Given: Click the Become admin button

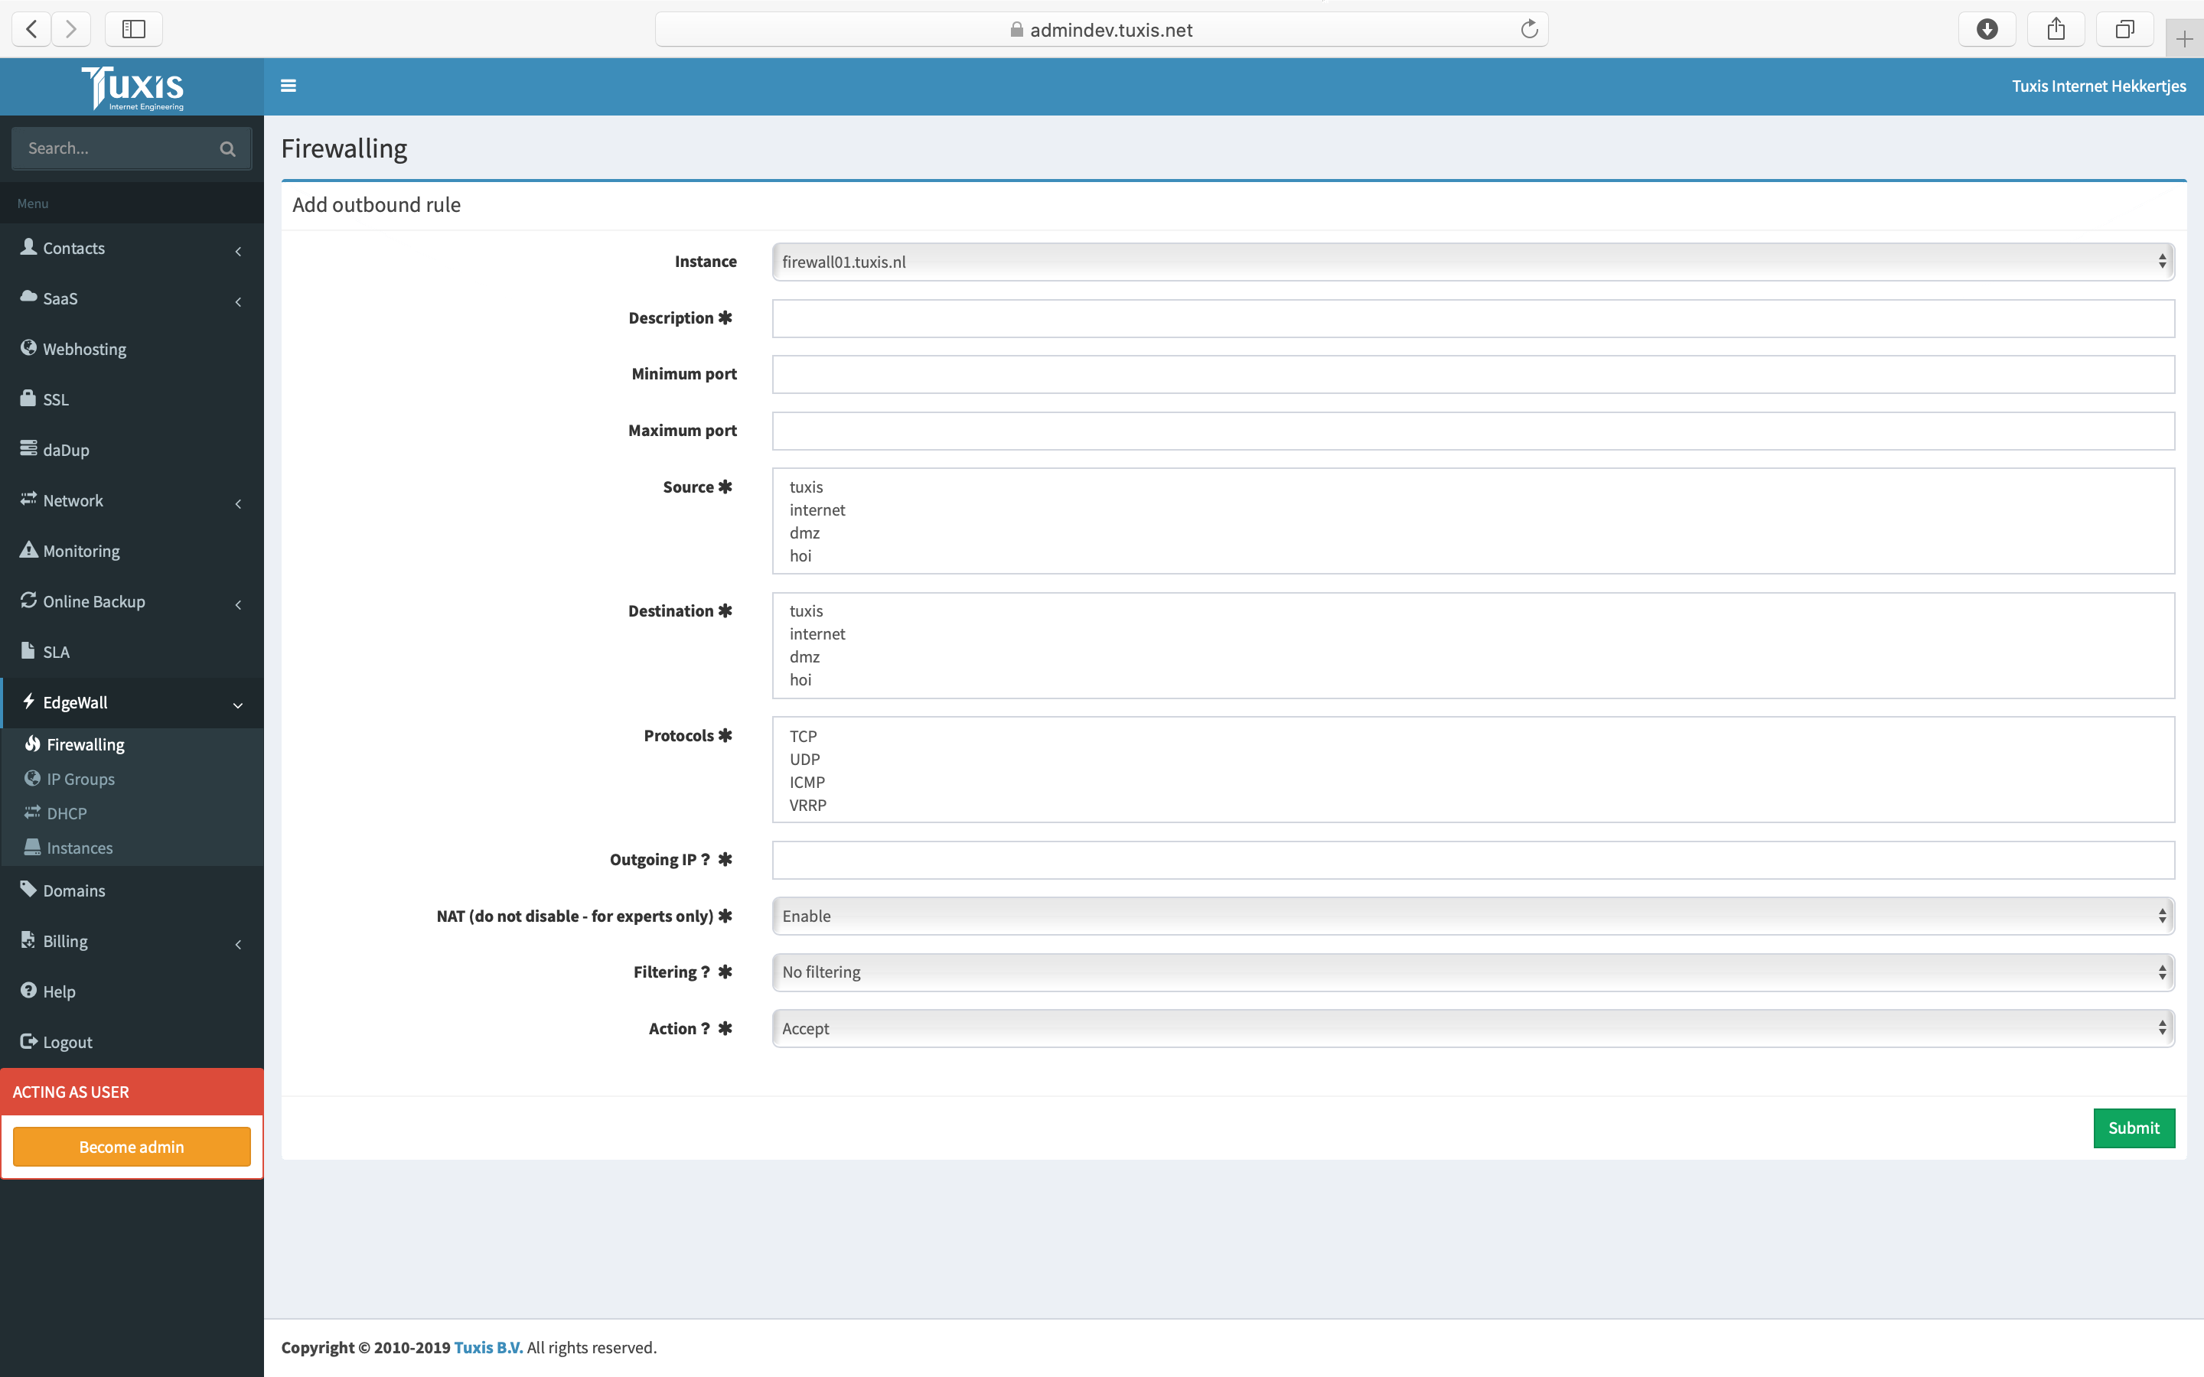Looking at the screenshot, I should pos(132,1147).
